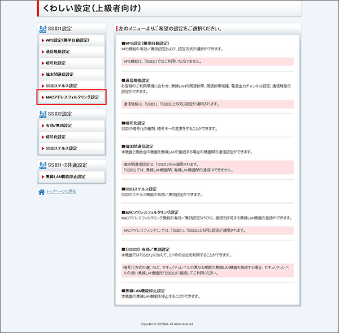Click the router icon next to SSID2設定
Viewport: 339px width, 333px height.
pyautogui.click(x=43, y=114)
